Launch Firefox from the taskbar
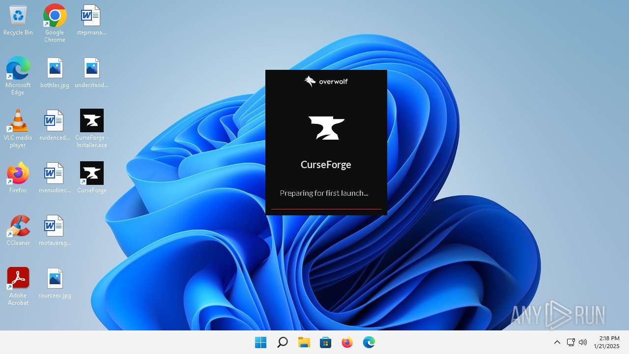Viewport: 629px width, 354px height. click(x=347, y=342)
